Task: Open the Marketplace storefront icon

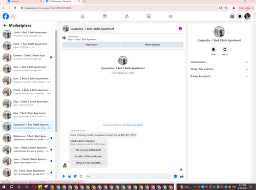Action: pyautogui.click(x=148, y=16)
